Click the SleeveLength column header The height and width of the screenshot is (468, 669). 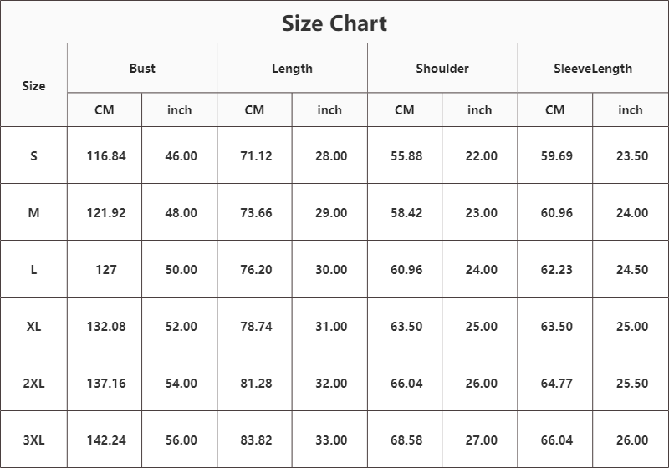click(593, 69)
